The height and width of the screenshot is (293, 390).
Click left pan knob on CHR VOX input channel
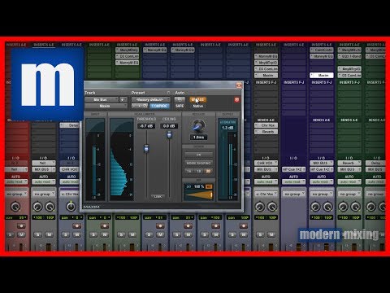coord(260,207)
